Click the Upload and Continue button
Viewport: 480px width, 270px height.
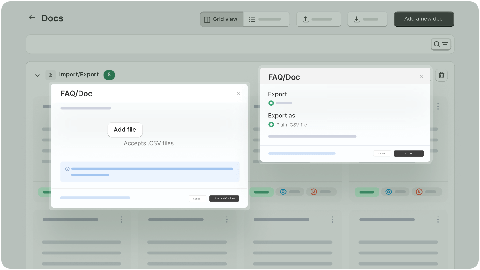tap(224, 198)
